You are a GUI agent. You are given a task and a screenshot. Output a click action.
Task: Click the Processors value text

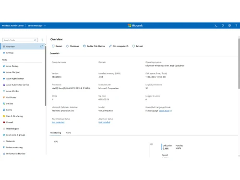[x=71, y=88]
